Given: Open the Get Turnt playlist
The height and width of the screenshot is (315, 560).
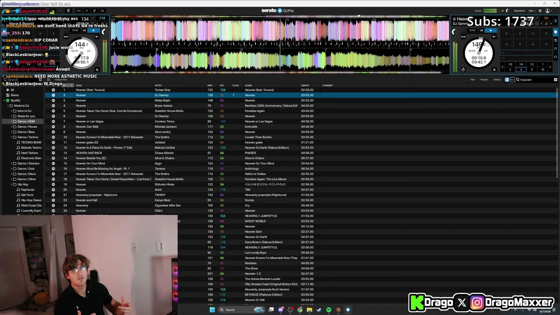Looking at the screenshot, I should click(x=27, y=195).
